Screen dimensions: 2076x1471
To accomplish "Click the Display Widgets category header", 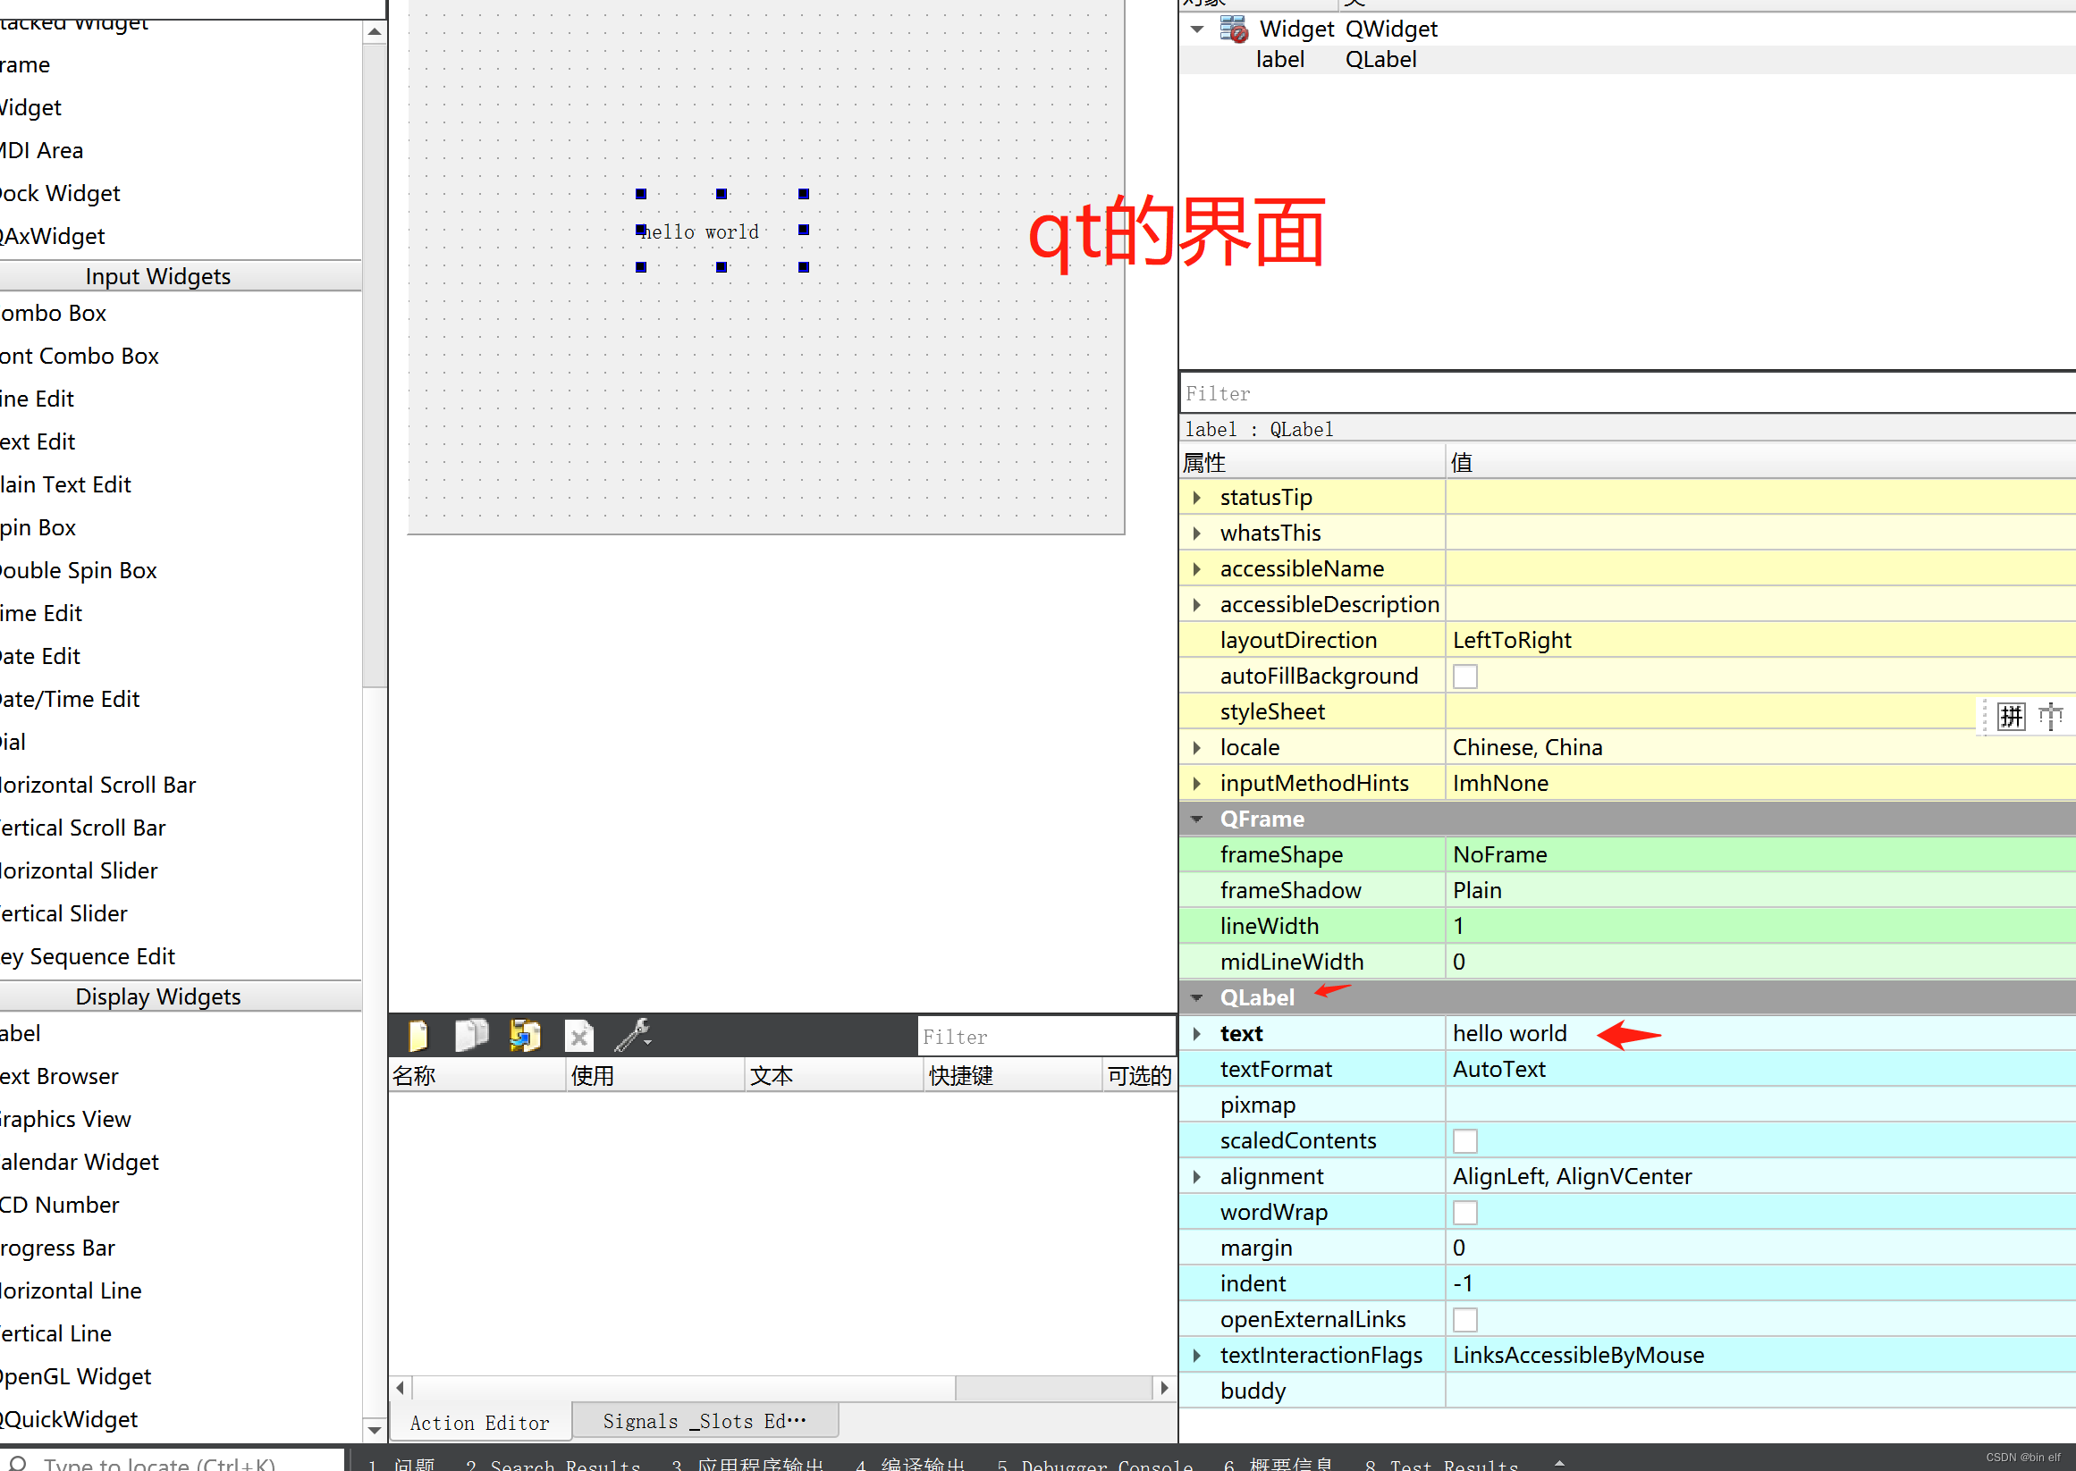I will point(157,996).
